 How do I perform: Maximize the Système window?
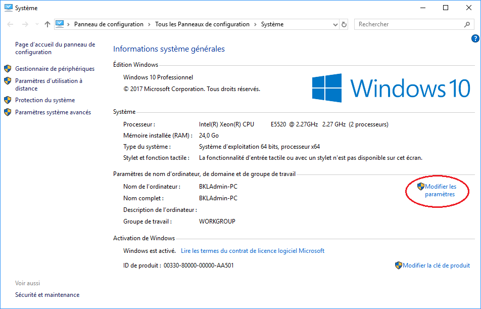coord(446,8)
